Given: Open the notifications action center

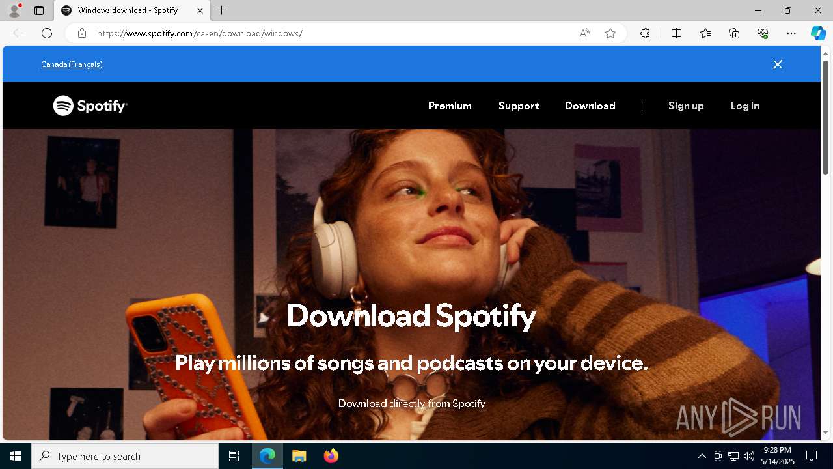Looking at the screenshot, I should [x=812, y=456].
